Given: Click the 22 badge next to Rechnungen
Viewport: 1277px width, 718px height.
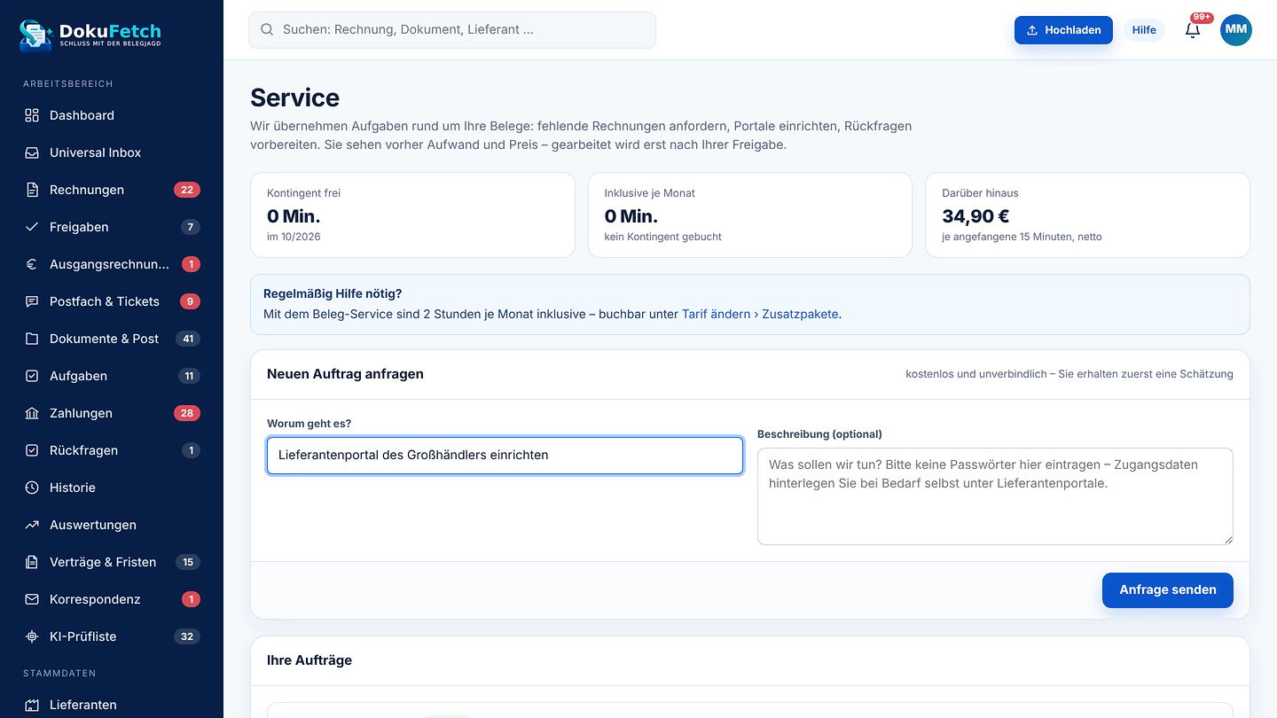Looking at the screenshot, I should pos(187,190).
